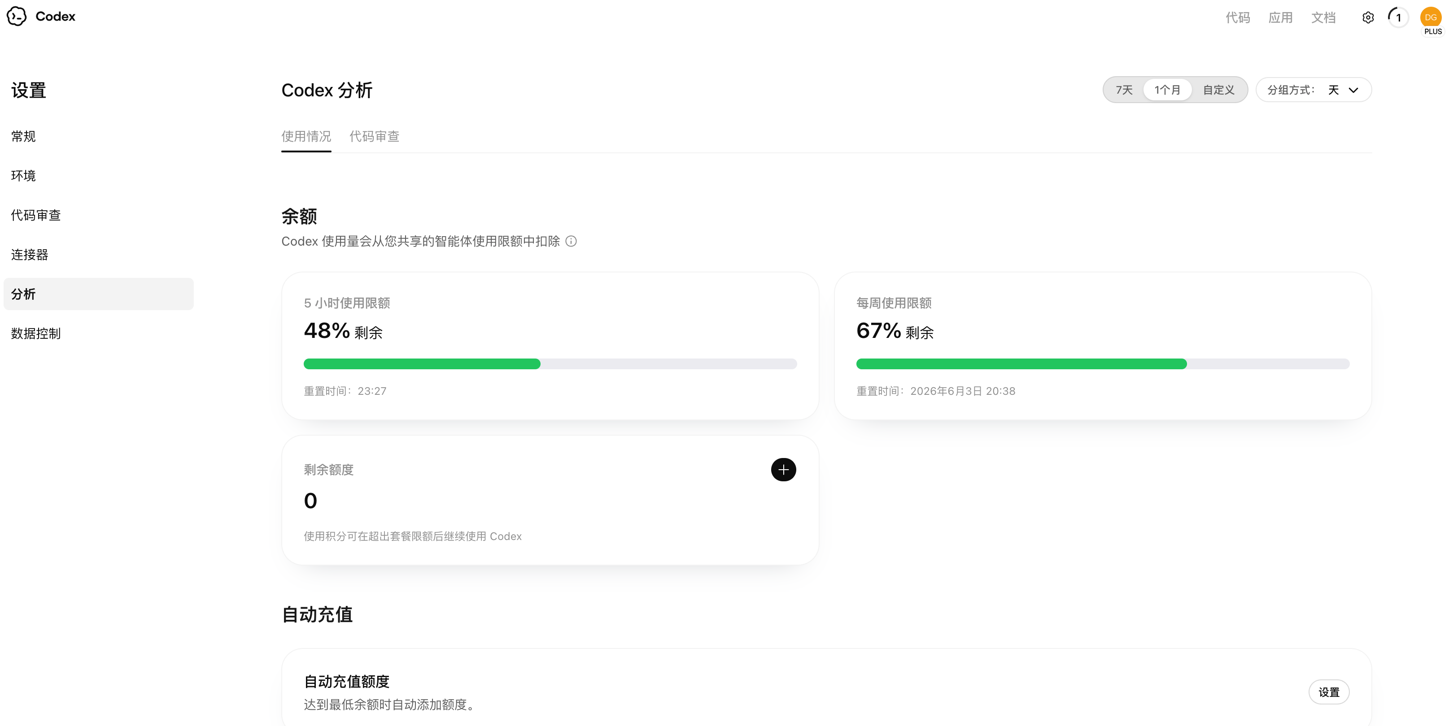1449x726 pixels.
Task: Click the 重置时间: 23:27 text
Action: pos(345,391)
